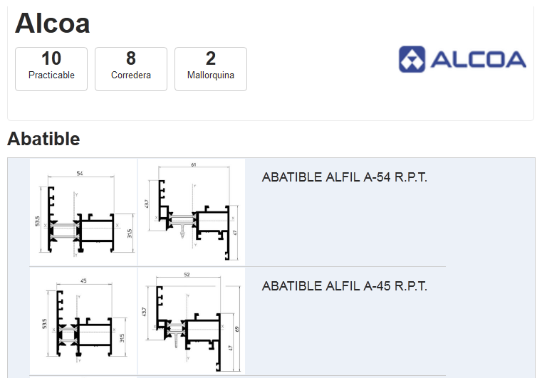This screenshot has width=542, height=378.
Task: Click the Abatible section heading
Action: click(43, 139)
